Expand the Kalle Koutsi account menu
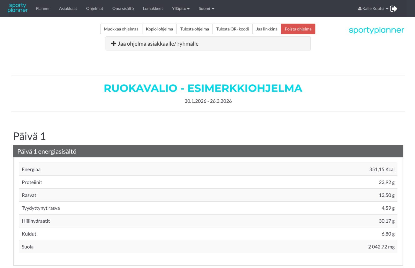 [x=373, y=8]
